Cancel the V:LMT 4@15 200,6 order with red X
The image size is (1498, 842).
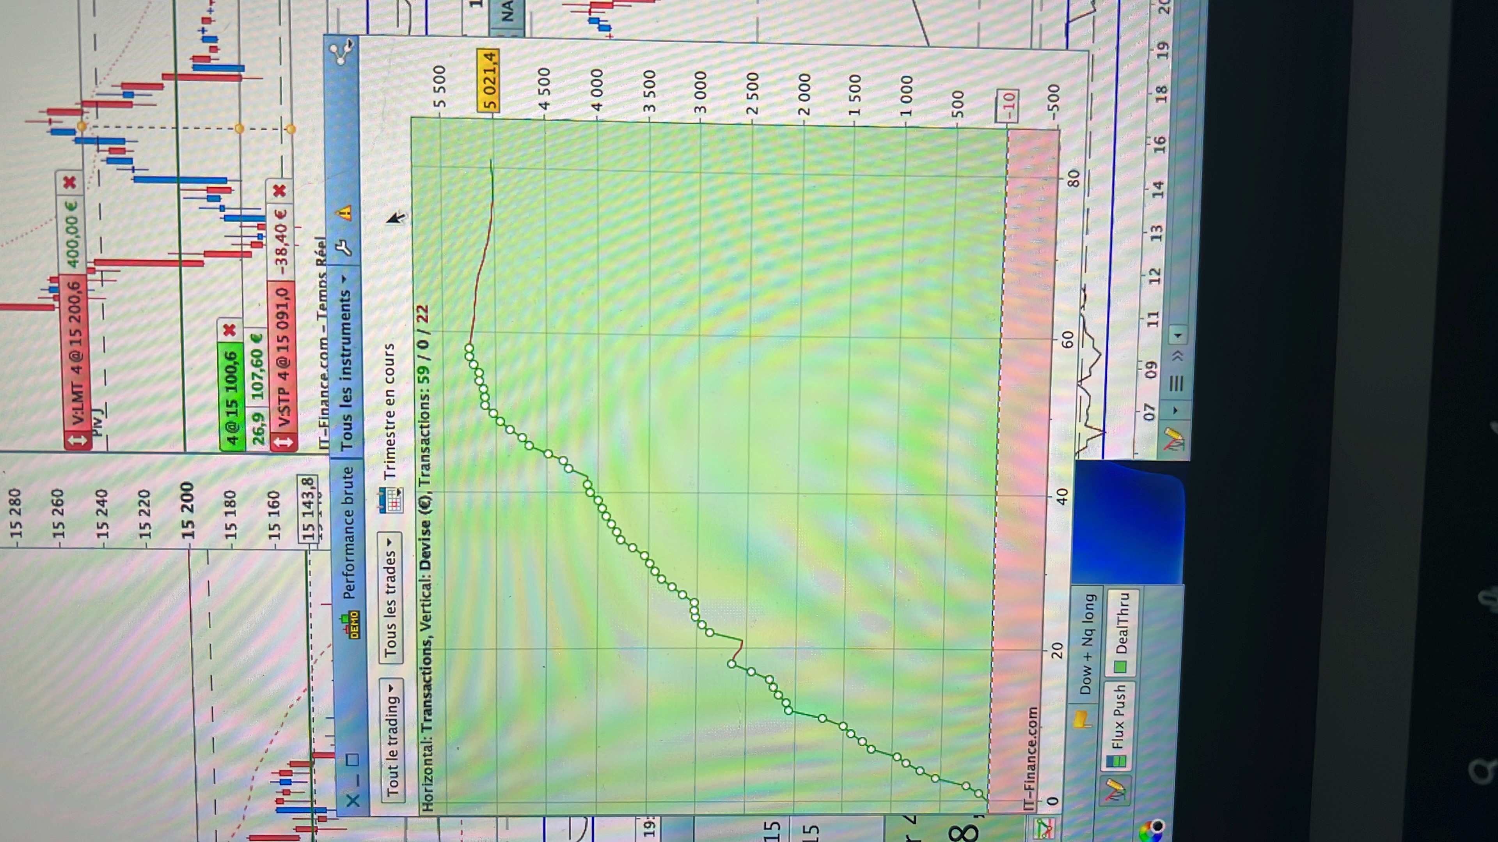coord(70,182)
